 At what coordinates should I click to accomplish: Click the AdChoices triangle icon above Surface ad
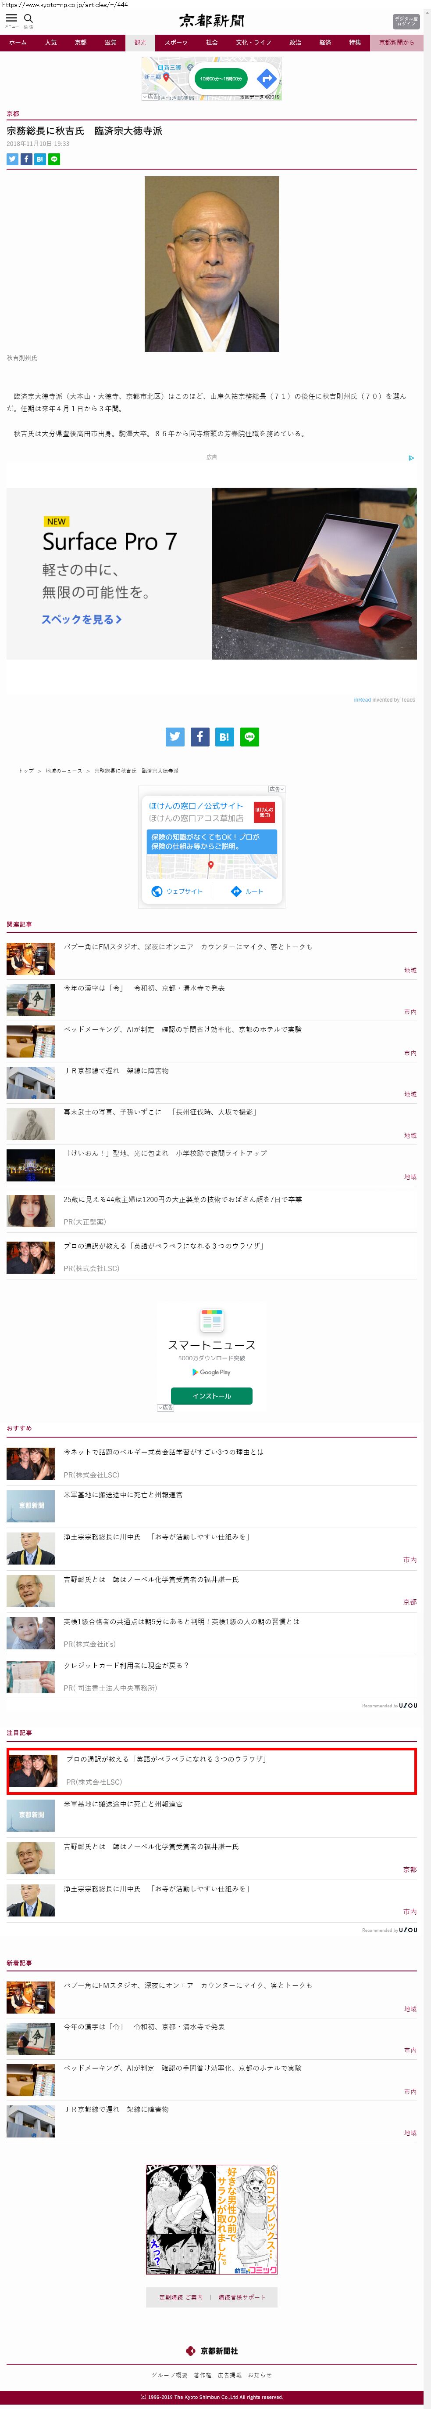(410, 458)
